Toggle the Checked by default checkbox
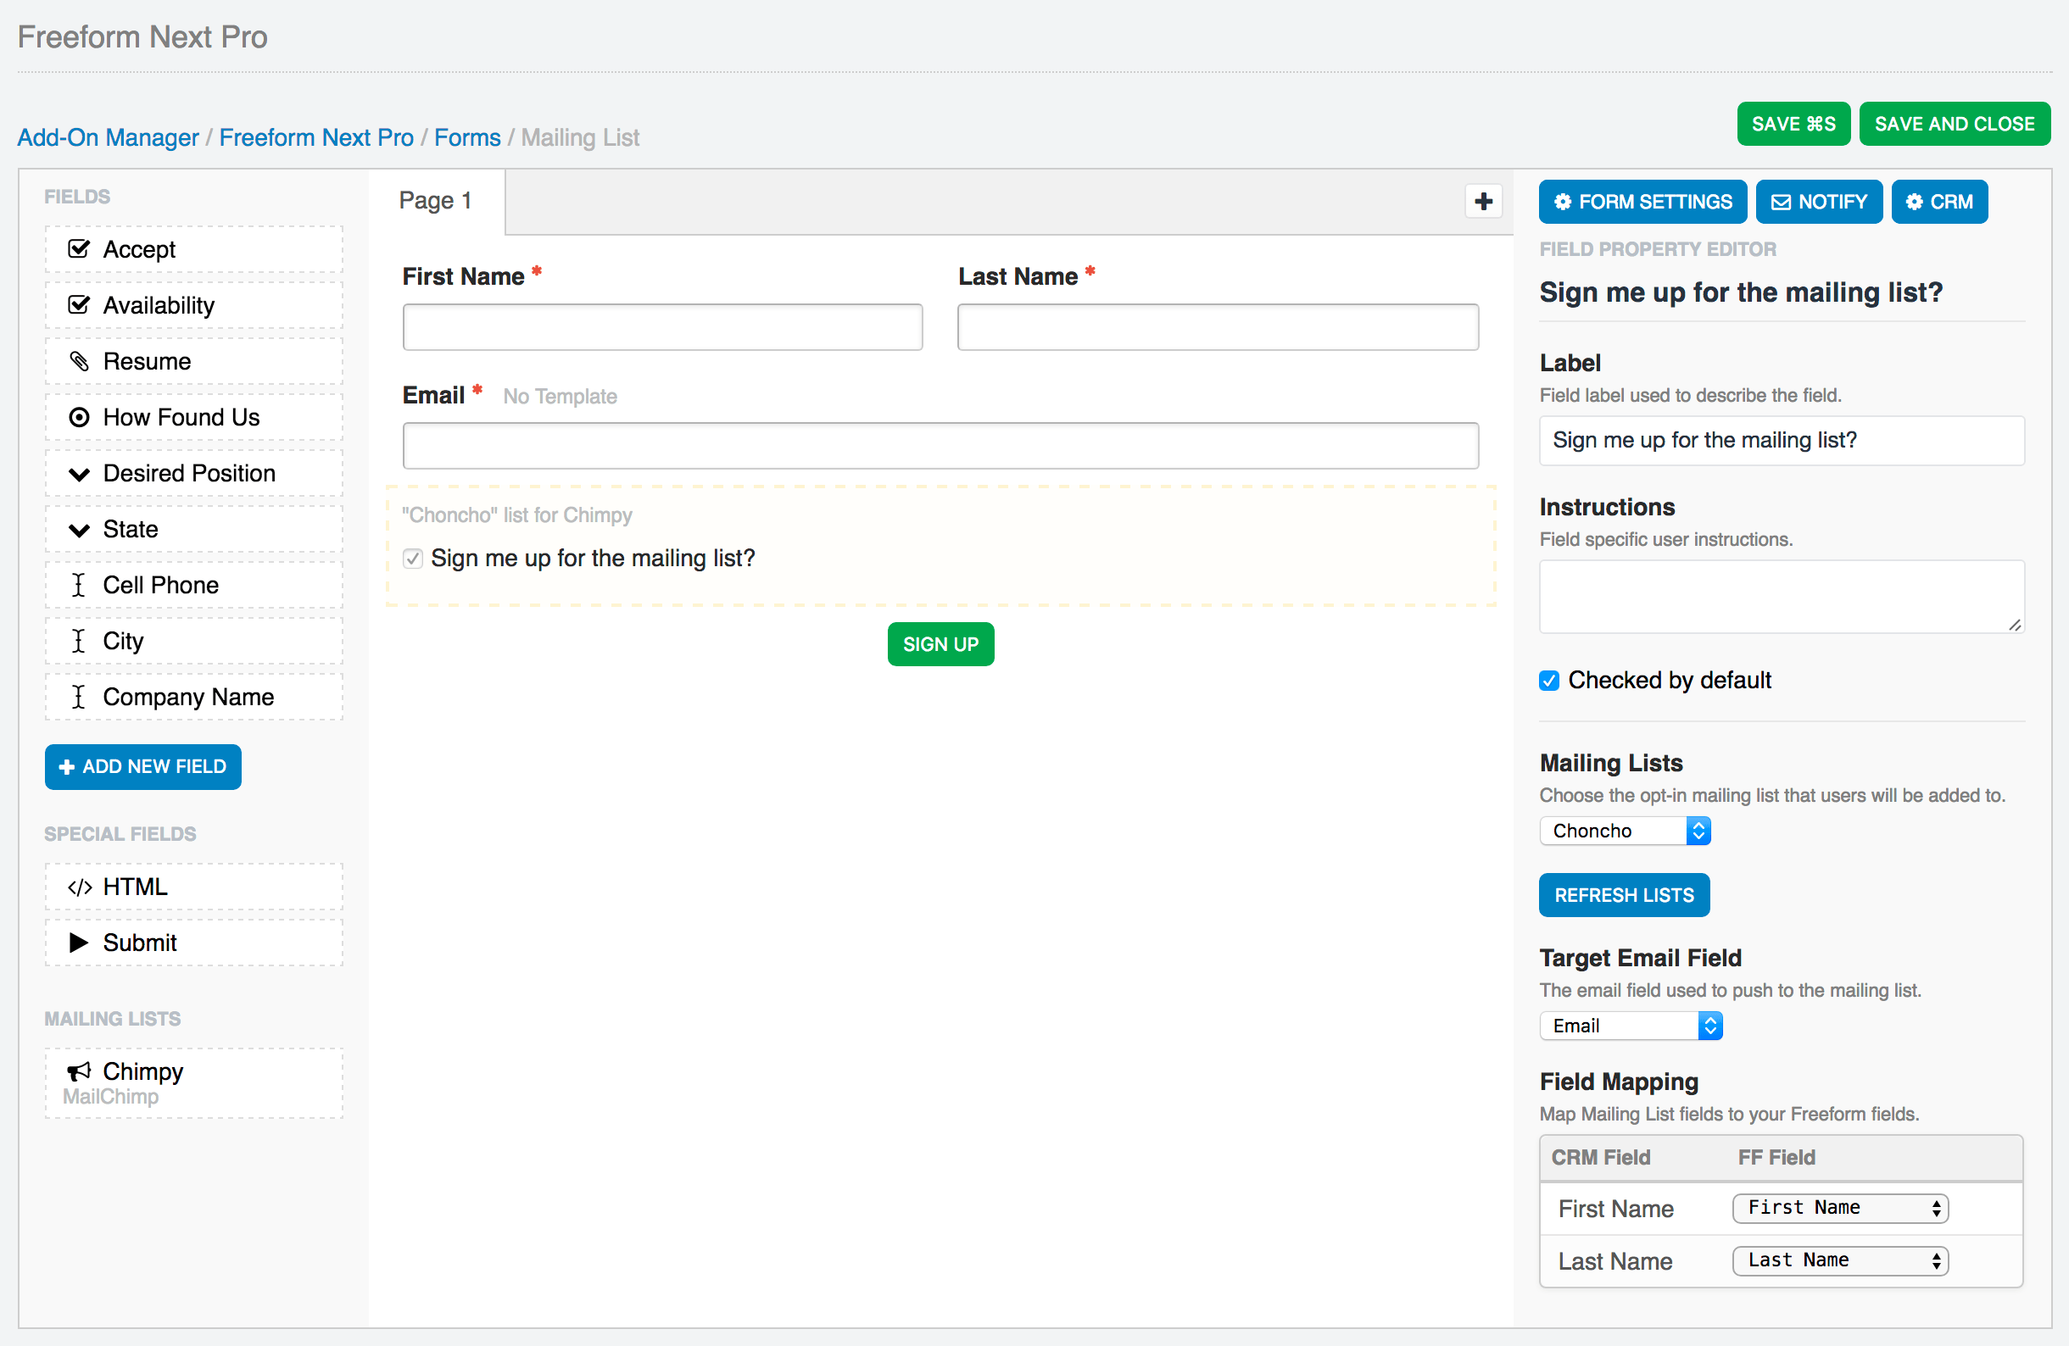This screenshot has width=2069, height=1346. pos(1548,678)
